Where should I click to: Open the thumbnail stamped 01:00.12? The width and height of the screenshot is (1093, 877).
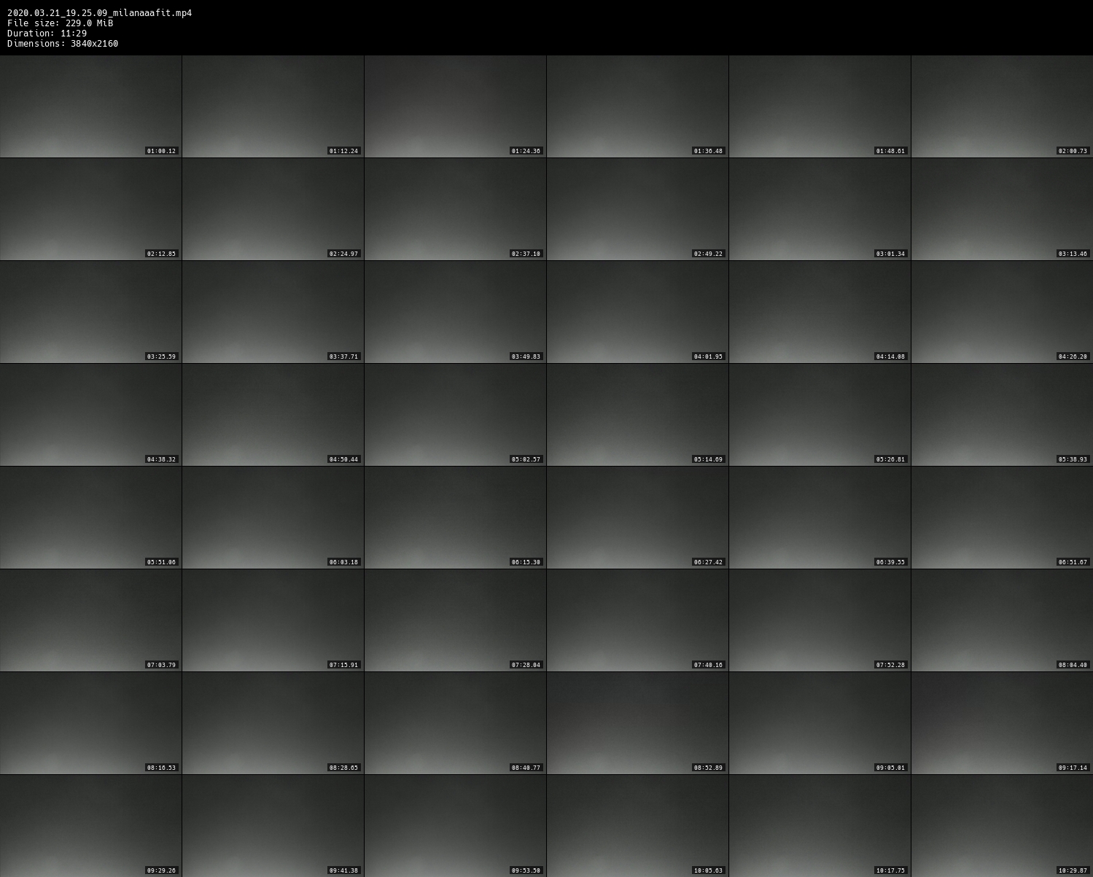90,106
